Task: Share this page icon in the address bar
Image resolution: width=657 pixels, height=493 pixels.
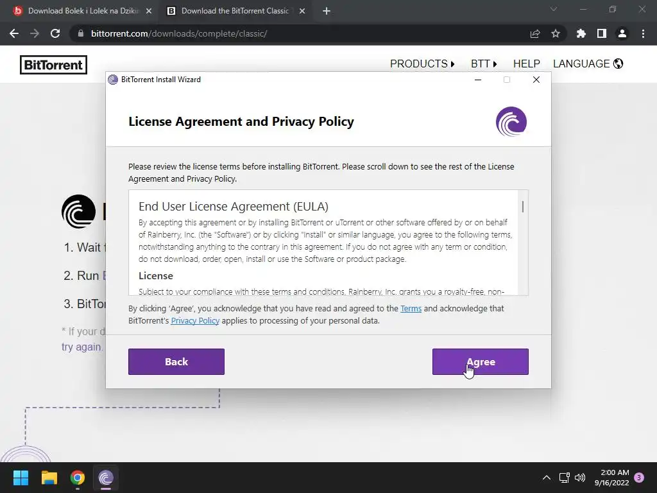Action: (x=535, y=33)
